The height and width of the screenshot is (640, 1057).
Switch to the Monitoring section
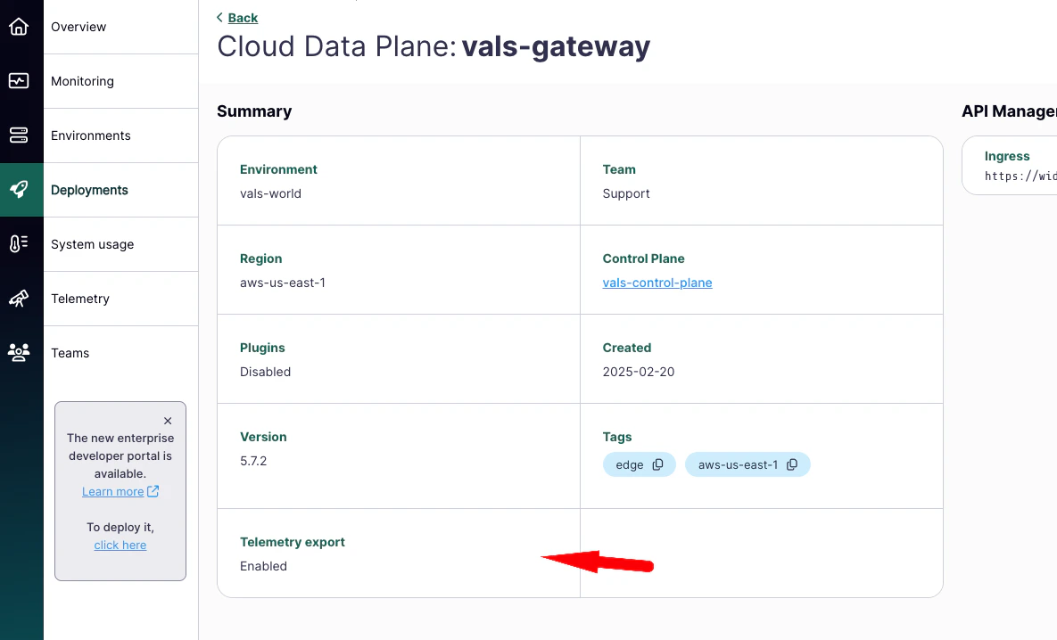tap(82, 80)
